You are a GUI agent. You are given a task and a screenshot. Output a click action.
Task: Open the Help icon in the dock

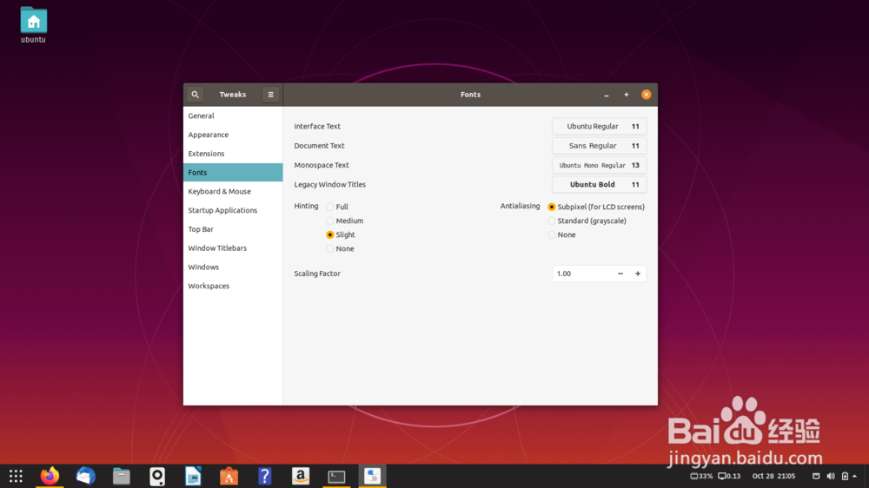coord(265,476)
